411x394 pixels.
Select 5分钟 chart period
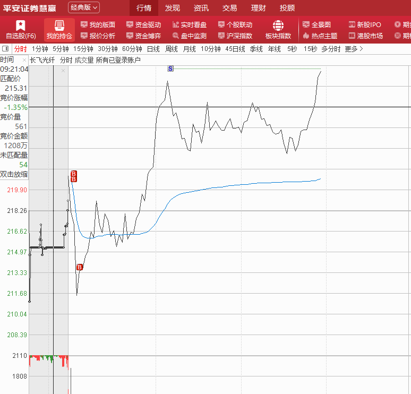coord(61,49)
